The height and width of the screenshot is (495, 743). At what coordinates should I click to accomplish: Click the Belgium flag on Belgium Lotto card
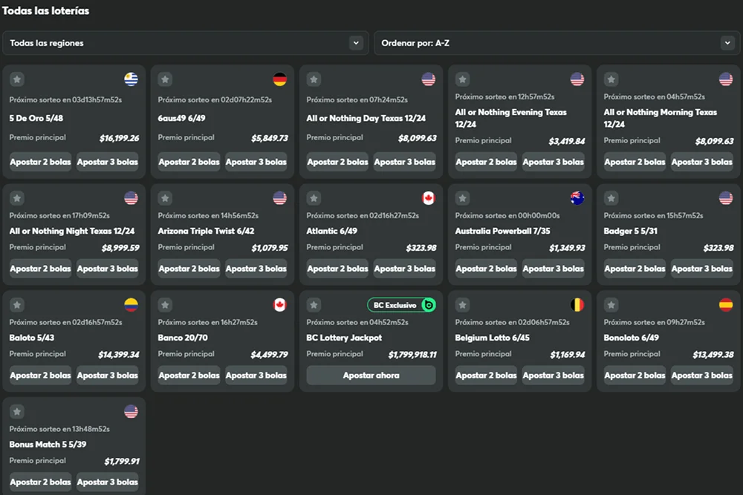click(x=577, y=305)
